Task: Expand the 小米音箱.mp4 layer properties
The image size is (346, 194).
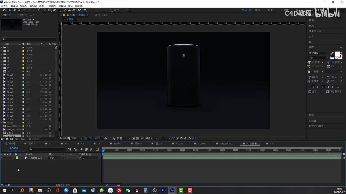Action: (x=14, y=158)
